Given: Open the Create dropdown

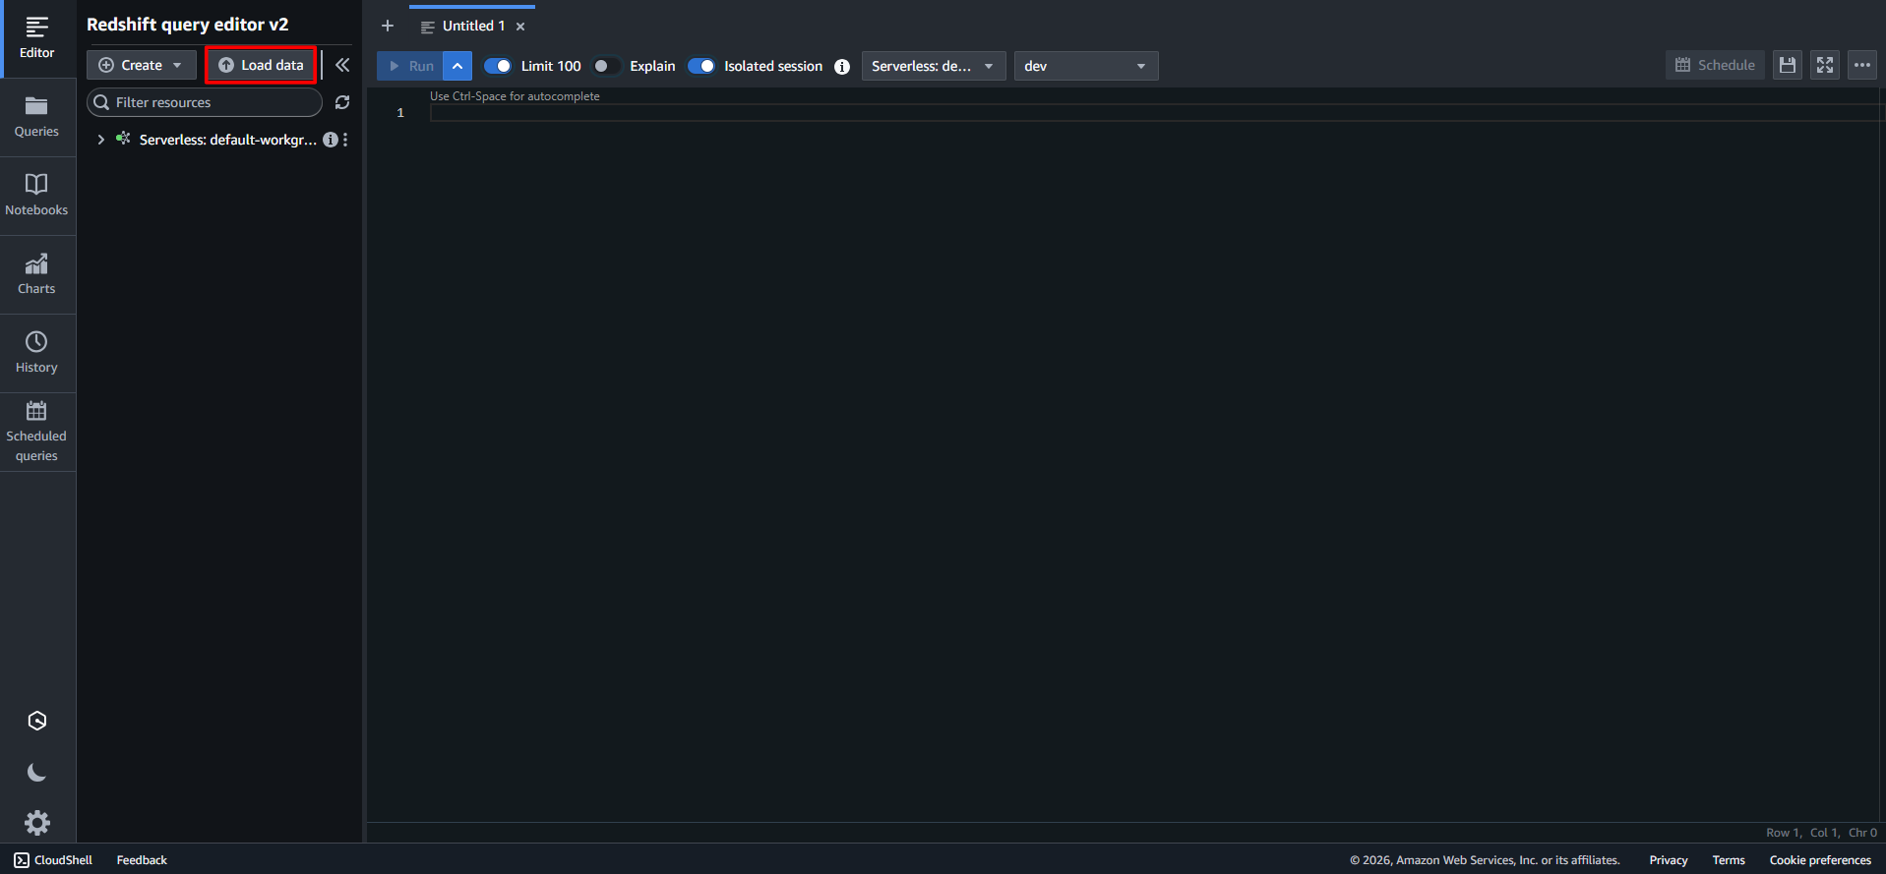Looking at the screenshot, I should click(141, 65).
